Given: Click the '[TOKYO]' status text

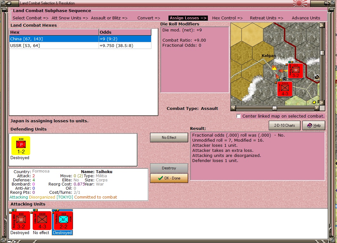Looking at the screenshot, I should [65, 197].
